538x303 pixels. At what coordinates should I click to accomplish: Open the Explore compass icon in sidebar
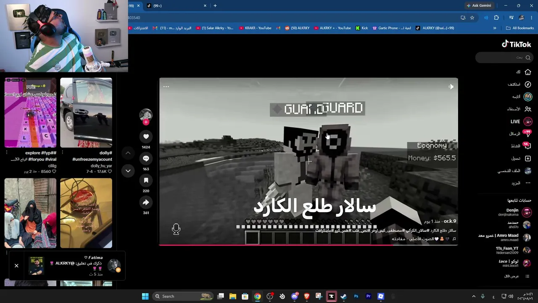pos(527,84)
